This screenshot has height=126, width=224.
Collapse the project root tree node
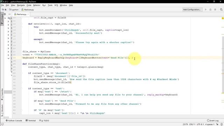[x=5, y=18]
